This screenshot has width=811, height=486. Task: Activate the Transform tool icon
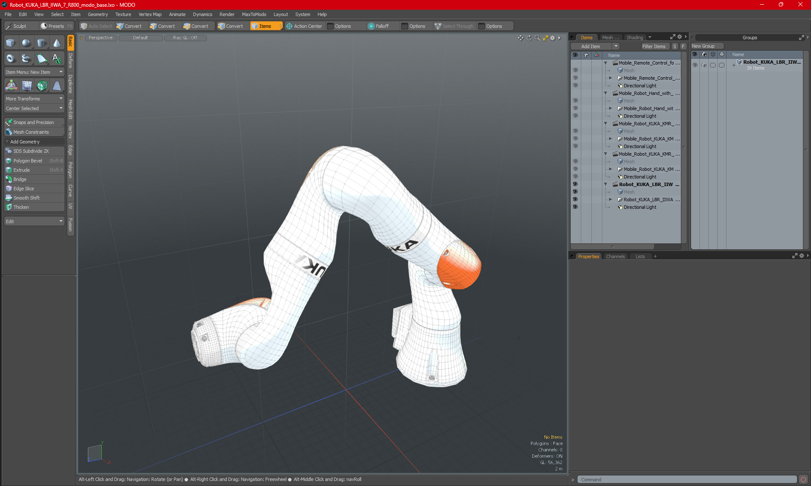[x=11, y=86]
